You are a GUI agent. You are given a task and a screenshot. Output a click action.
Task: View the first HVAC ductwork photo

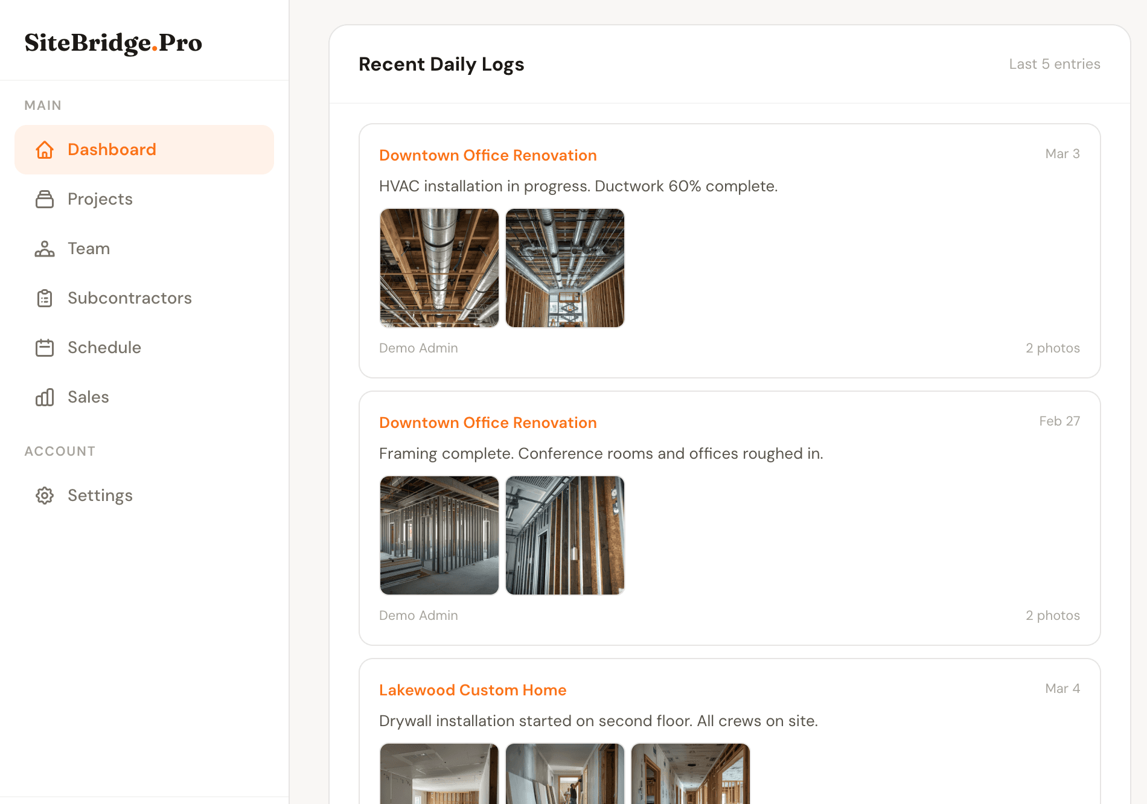439,268
